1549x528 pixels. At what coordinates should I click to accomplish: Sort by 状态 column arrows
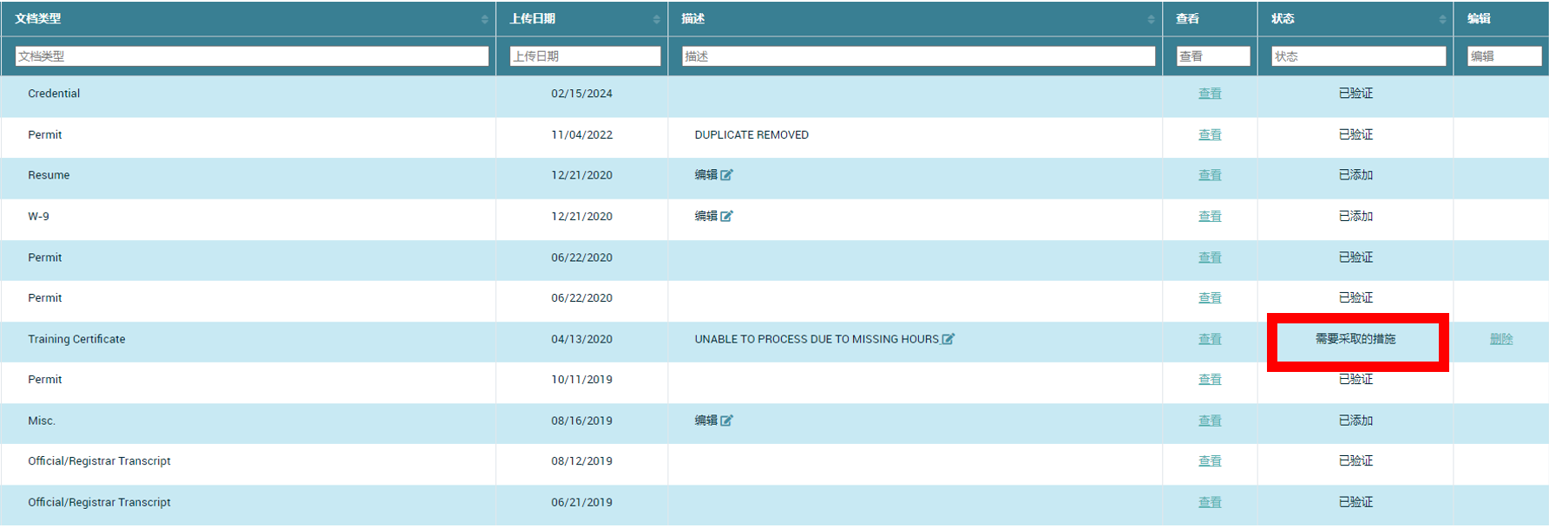point(1442,19)
